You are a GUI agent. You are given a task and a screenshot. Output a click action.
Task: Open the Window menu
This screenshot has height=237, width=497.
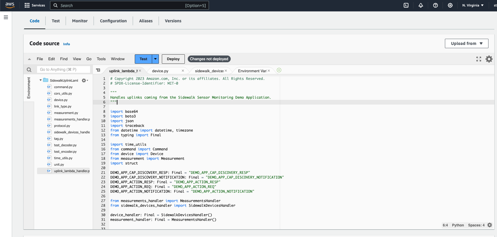(118, 59)
